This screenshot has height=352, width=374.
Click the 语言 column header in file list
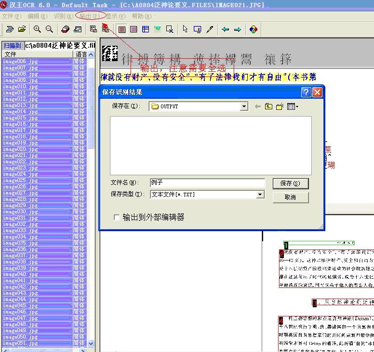click(x=80, y=54)
